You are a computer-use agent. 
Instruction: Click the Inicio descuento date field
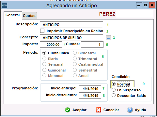pyautogui.click(x=90, y=96)
